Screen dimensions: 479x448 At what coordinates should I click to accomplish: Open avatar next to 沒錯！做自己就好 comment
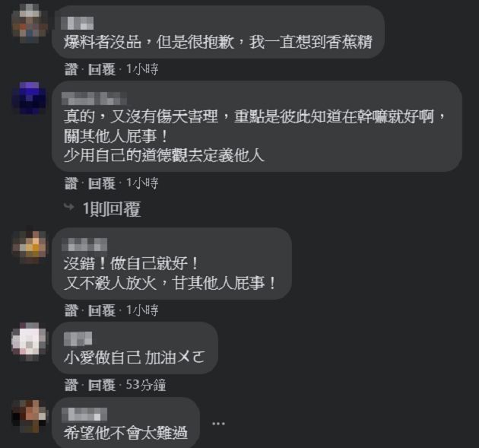click(30, 247)
